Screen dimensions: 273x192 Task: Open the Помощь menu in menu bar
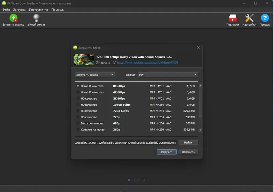pos(57,10)
